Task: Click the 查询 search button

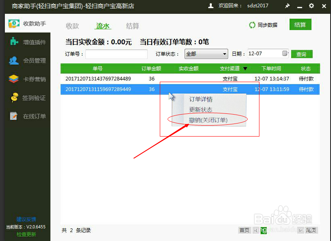Action: 302,53
